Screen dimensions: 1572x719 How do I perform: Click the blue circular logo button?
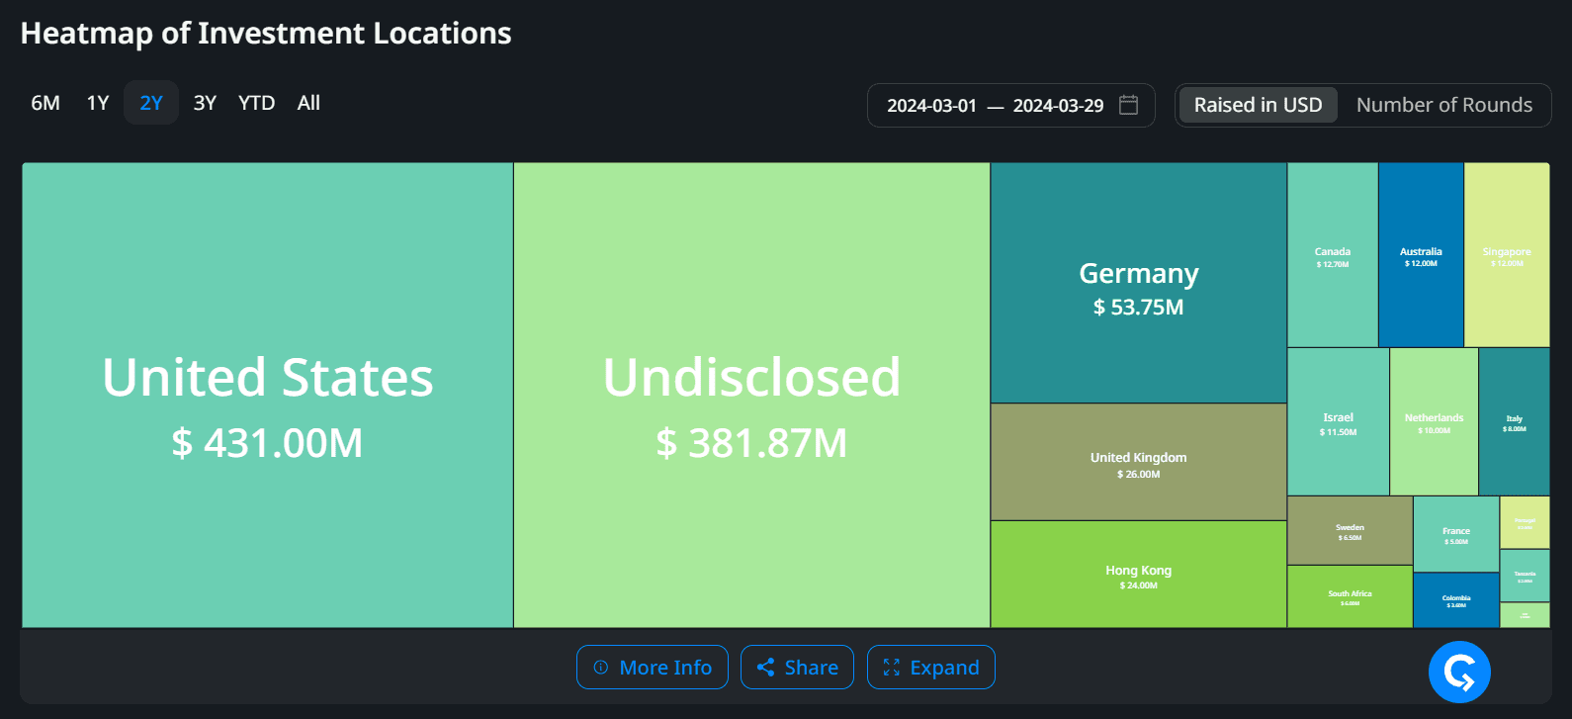click(1459, 673)
